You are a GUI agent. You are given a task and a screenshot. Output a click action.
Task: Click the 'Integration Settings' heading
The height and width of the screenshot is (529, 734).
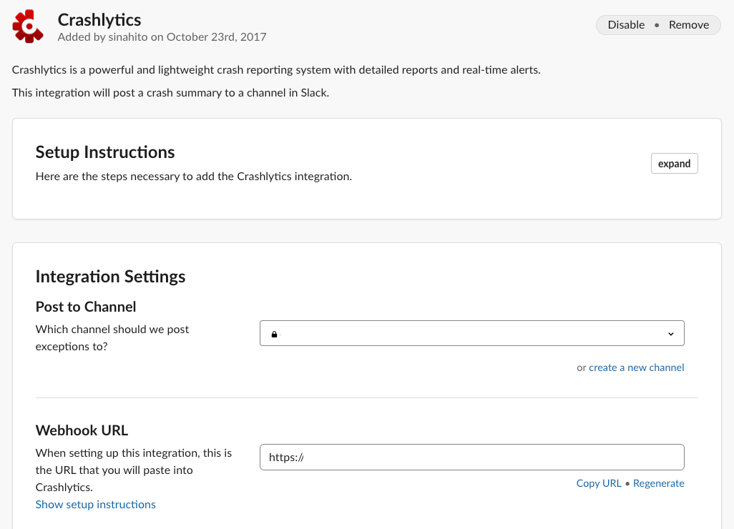(110, 277)
